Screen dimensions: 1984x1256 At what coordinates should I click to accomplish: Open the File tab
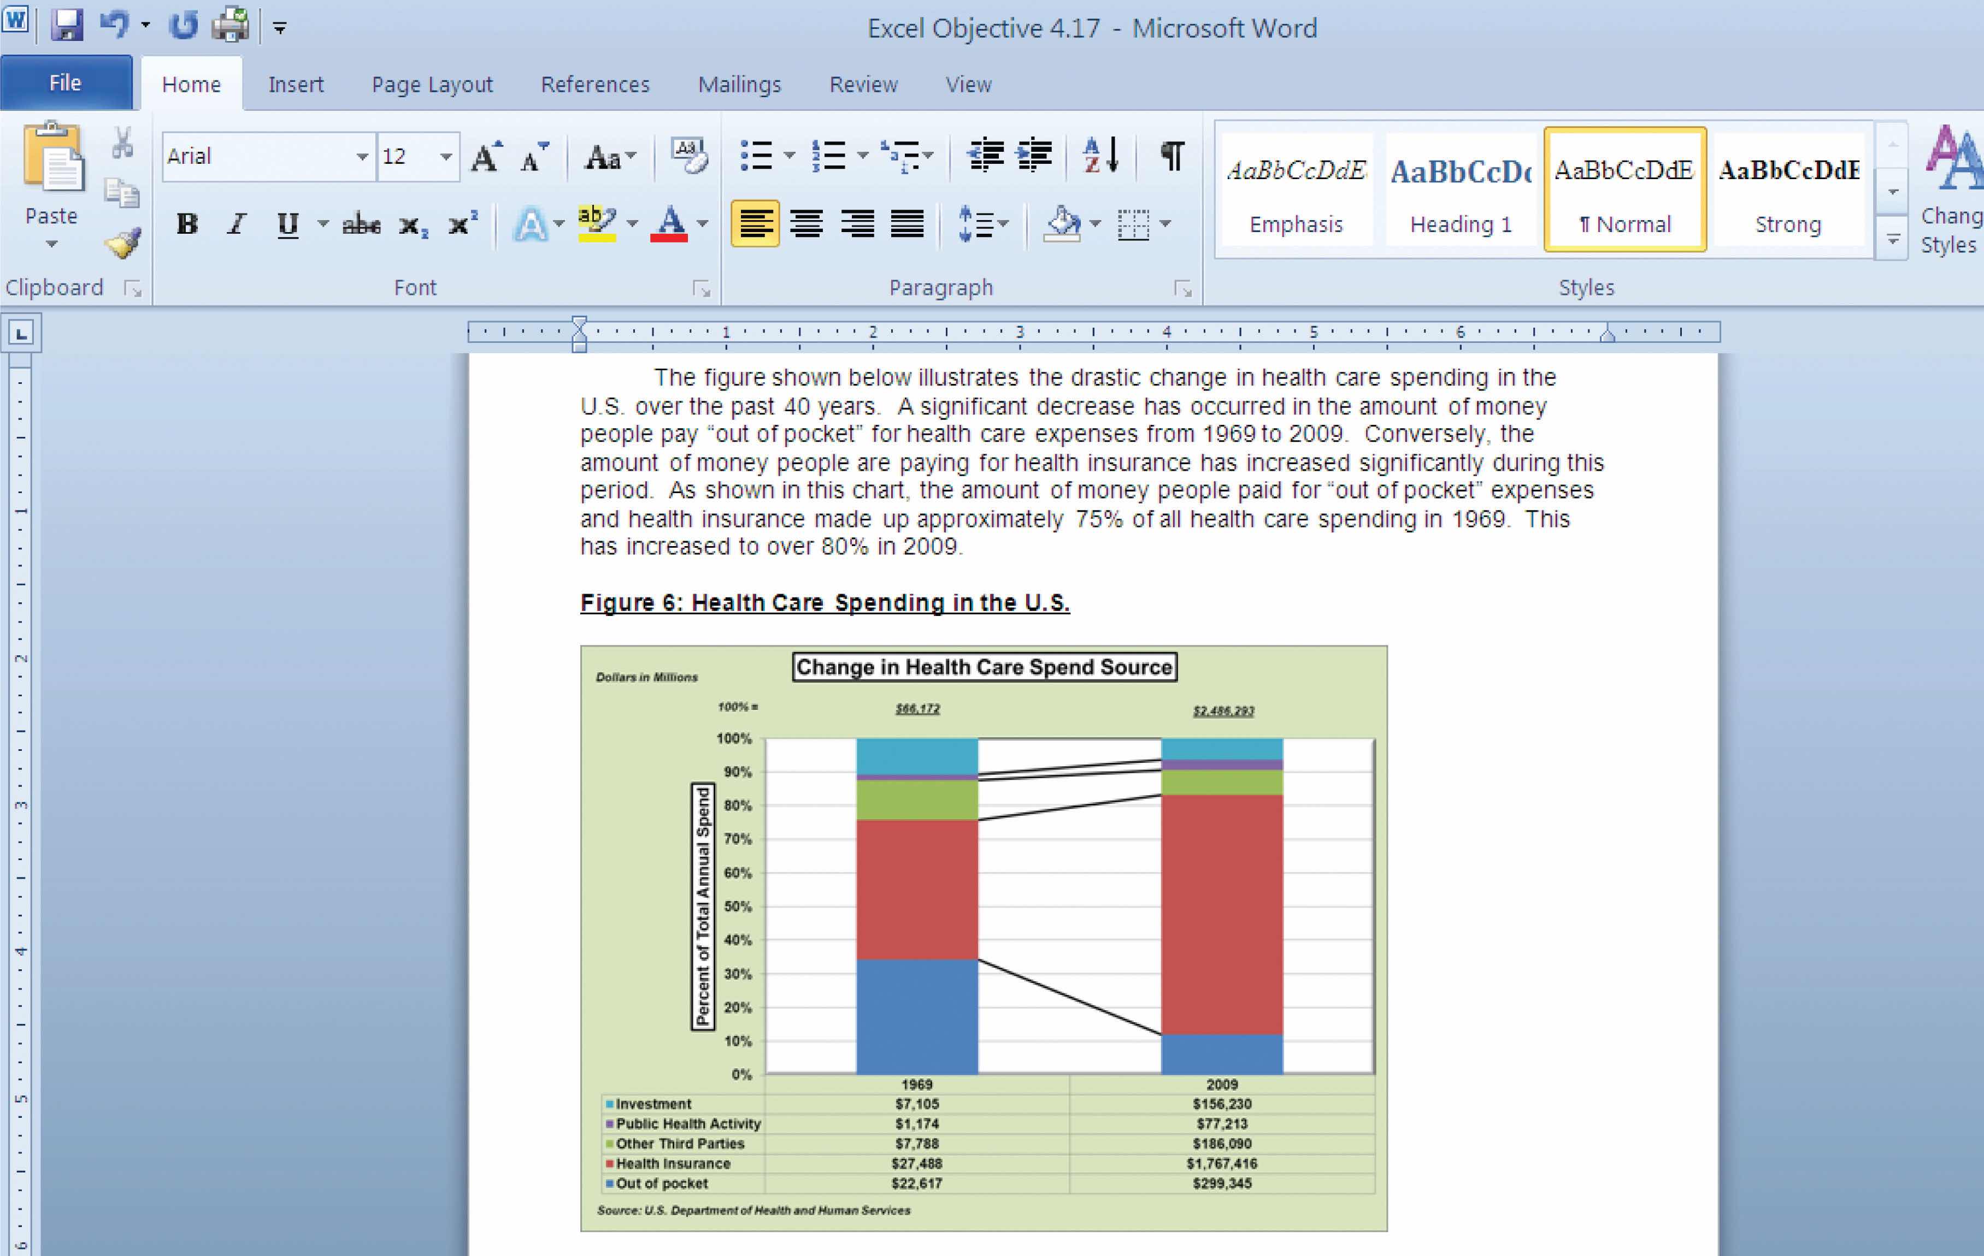[65, 83]
